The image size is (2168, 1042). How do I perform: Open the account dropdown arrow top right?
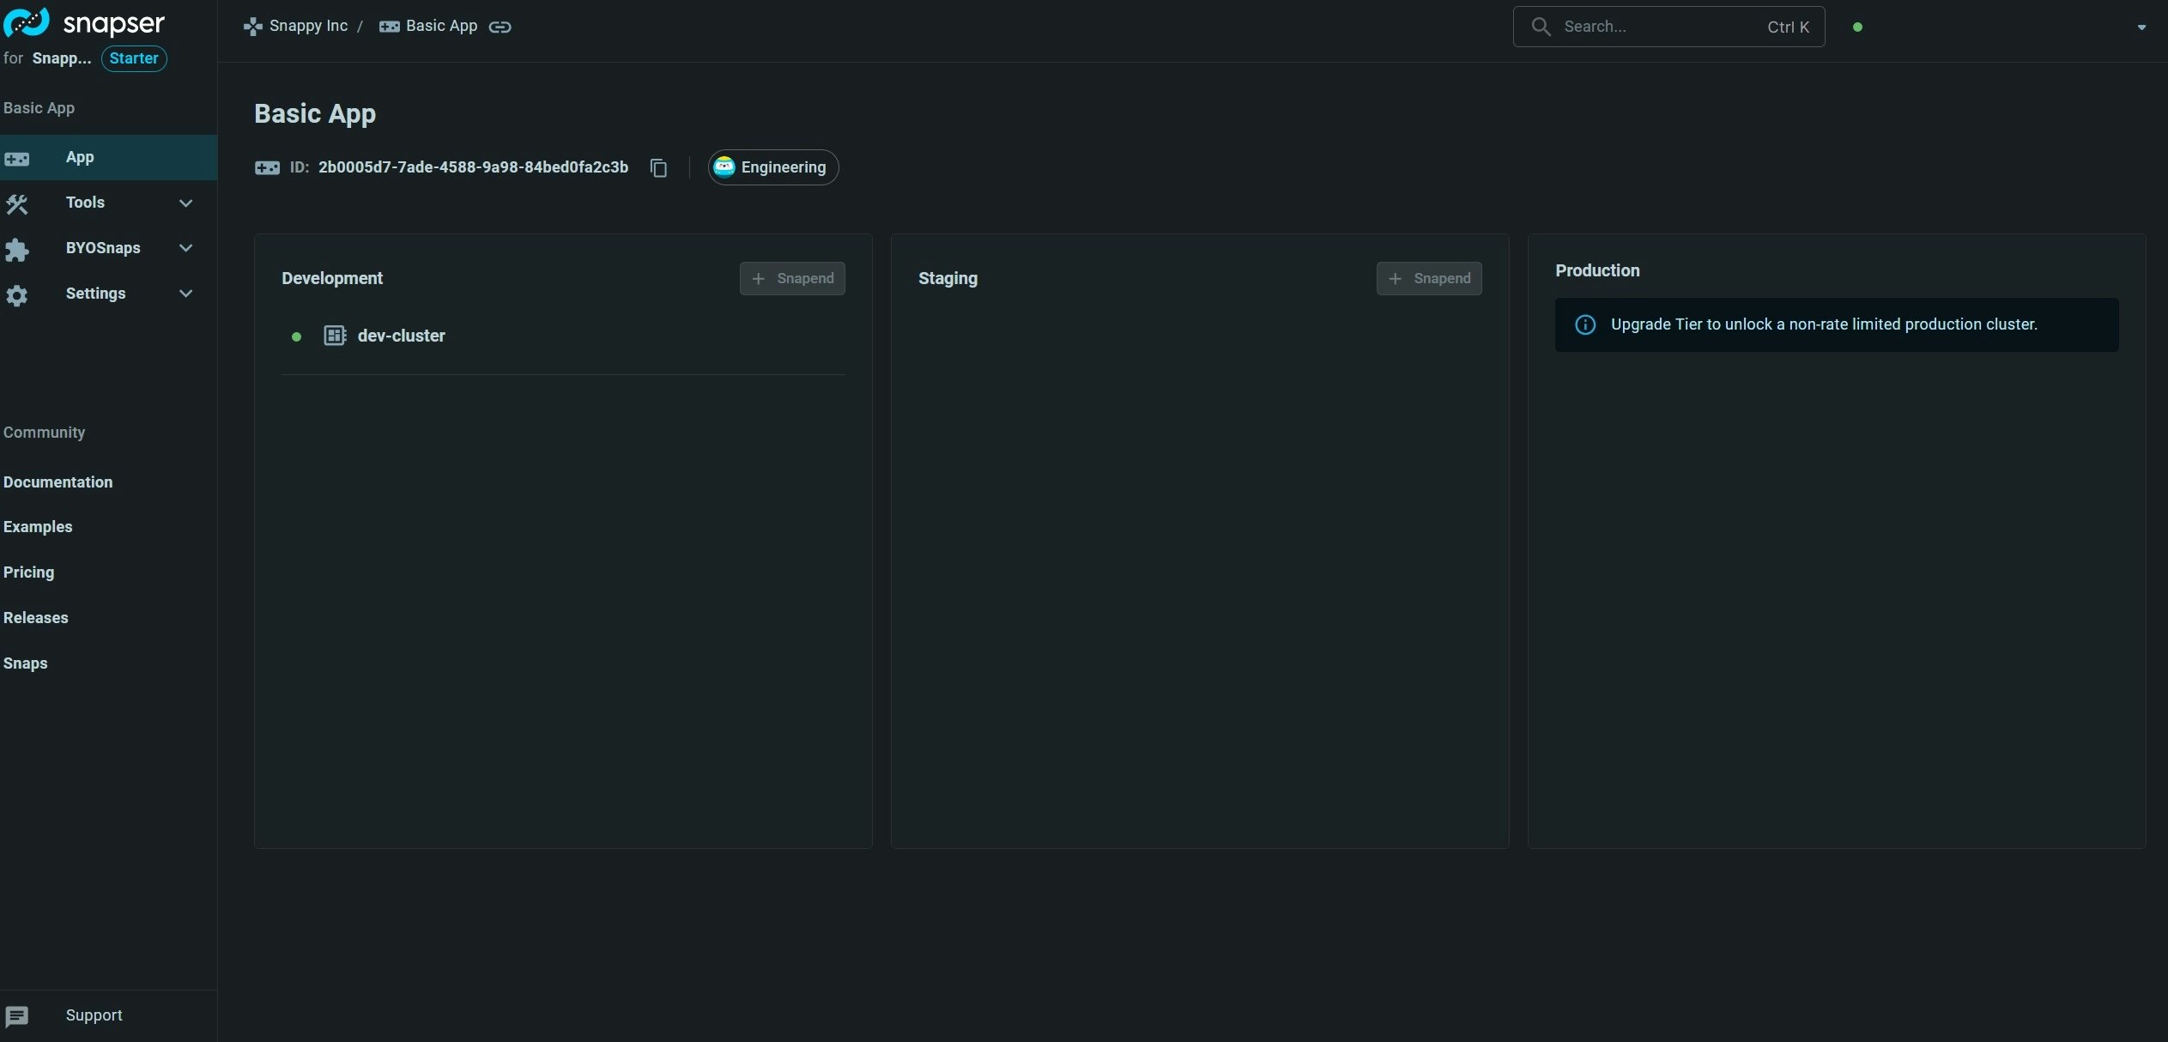[x=2141, y=27]
